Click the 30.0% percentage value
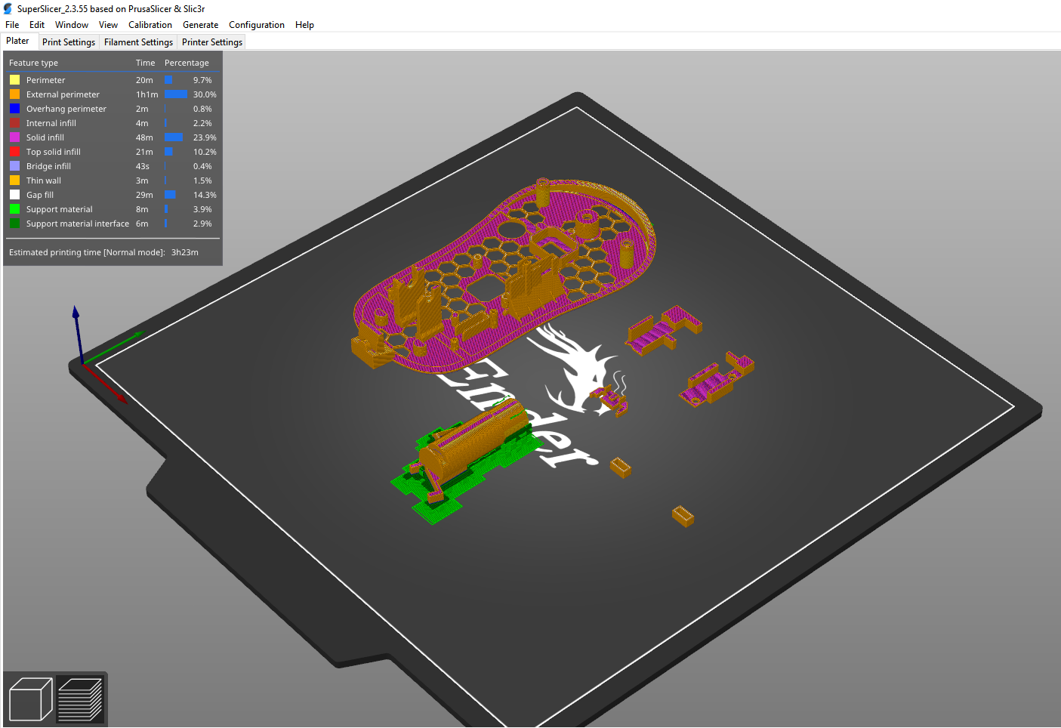 coord(205,94)
